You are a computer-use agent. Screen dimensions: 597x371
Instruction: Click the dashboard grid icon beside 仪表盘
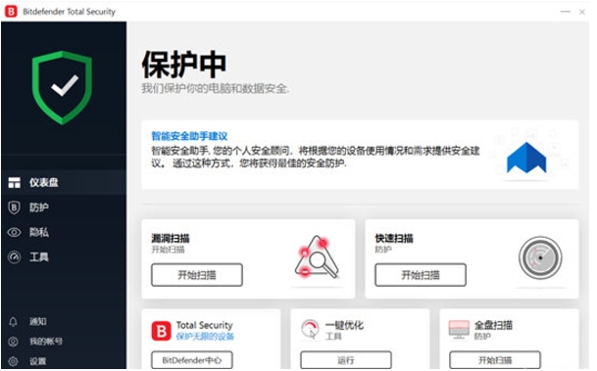point(15,182)
